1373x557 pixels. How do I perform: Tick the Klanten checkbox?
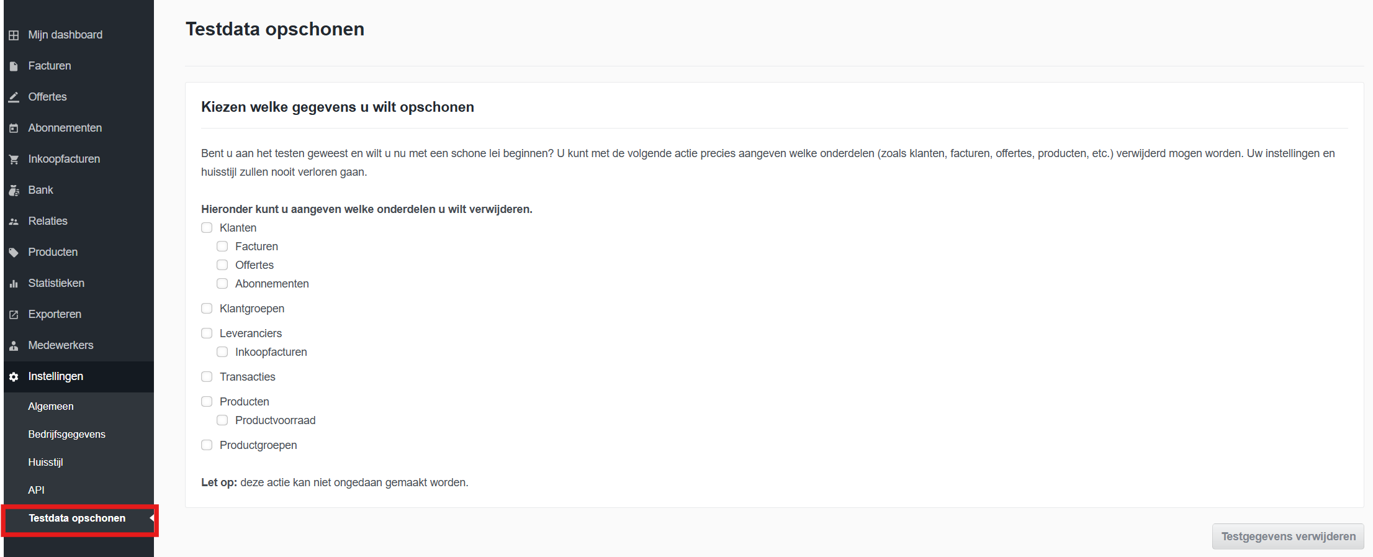pyautogui.click(x=207, y=228)
